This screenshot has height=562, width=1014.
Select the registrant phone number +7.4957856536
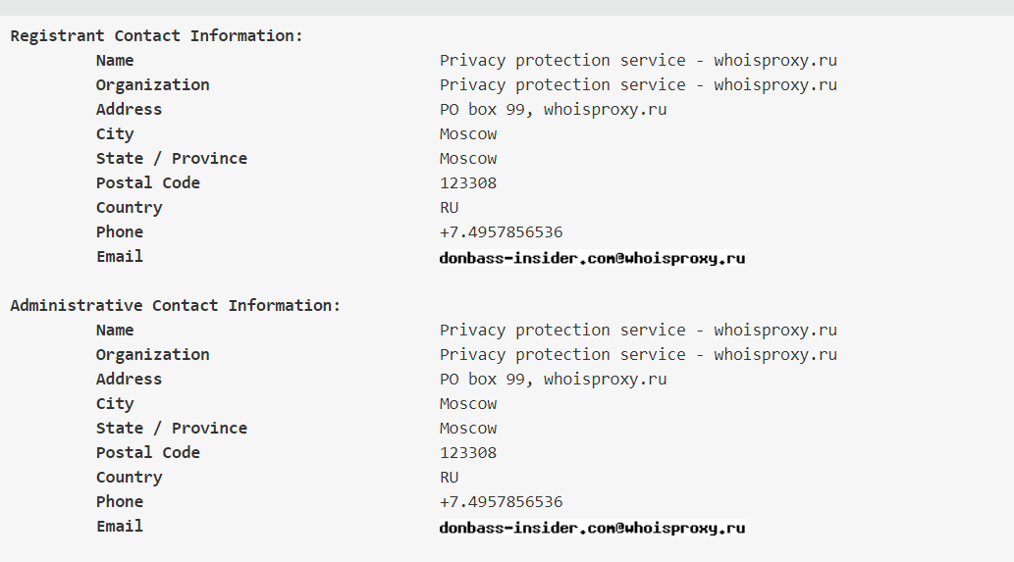tap(501, 232)
